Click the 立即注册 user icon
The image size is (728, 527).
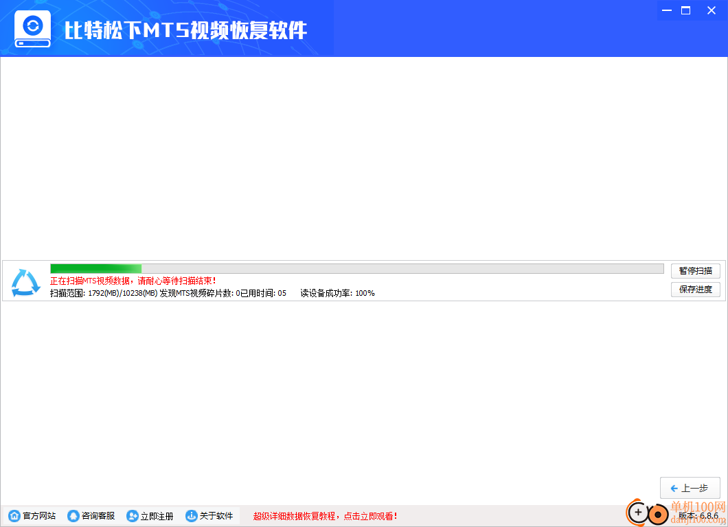pos(133,516)
